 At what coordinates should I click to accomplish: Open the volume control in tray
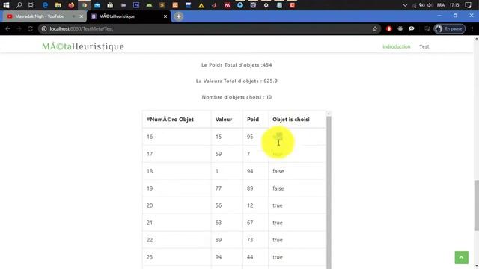pos(430,5)
